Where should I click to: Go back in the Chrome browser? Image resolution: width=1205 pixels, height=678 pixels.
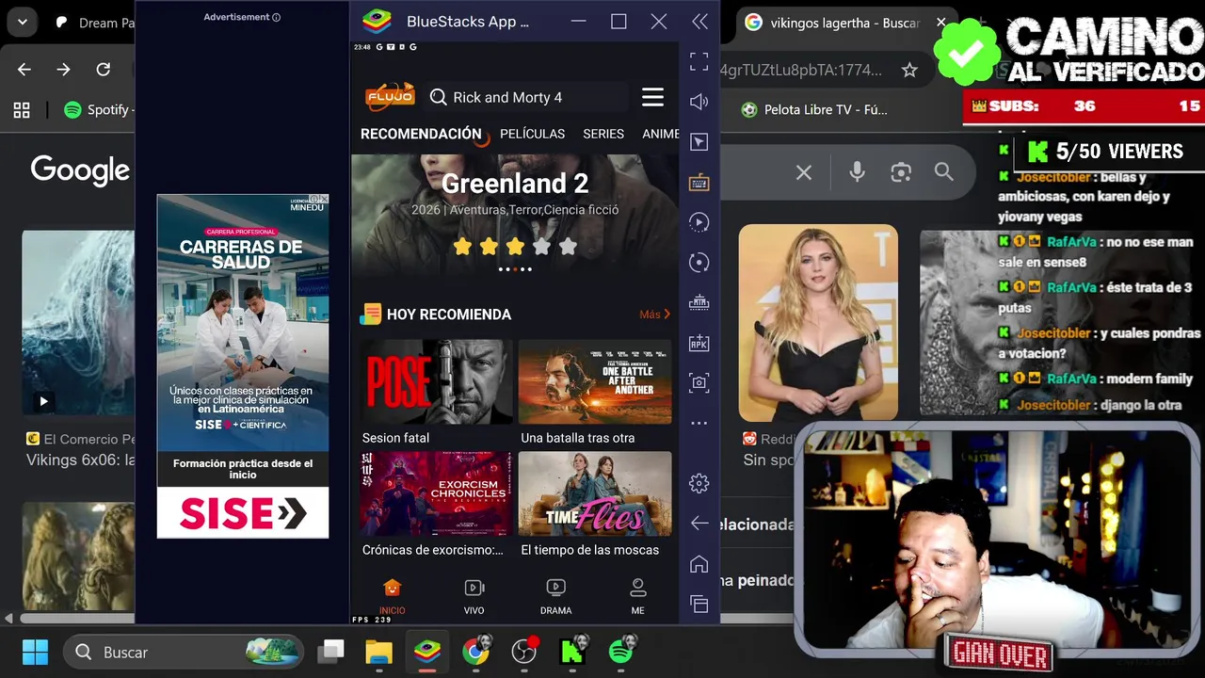point(24,70)
